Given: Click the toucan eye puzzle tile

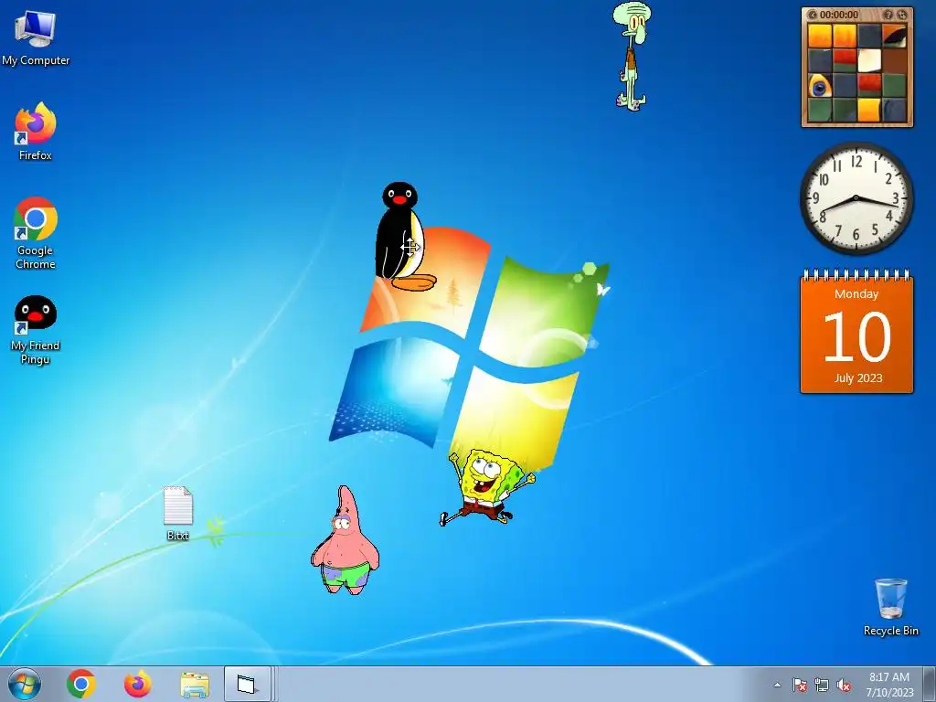Looking at the screenshot, I should 820,85.
